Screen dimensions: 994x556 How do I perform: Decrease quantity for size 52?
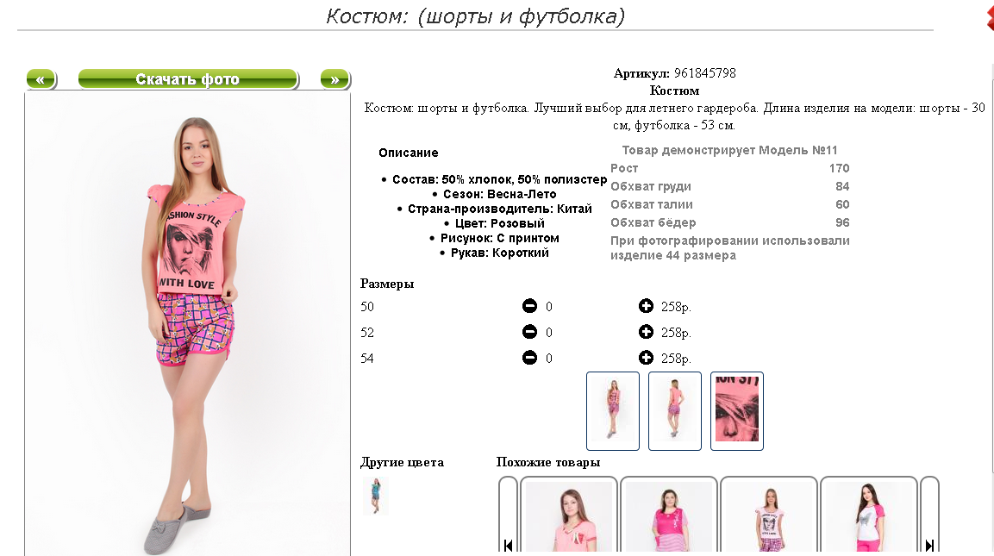tap(529, 332)
